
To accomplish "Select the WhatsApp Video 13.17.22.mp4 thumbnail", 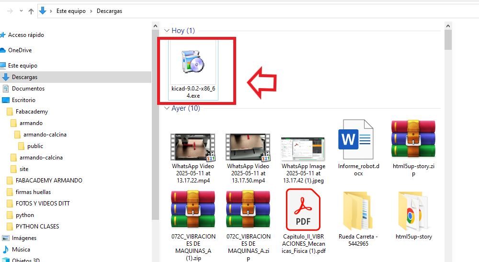I will pos(193,147).
